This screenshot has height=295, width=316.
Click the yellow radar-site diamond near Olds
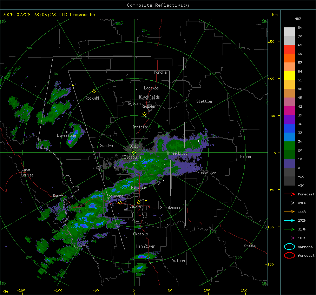coord(134,153)
